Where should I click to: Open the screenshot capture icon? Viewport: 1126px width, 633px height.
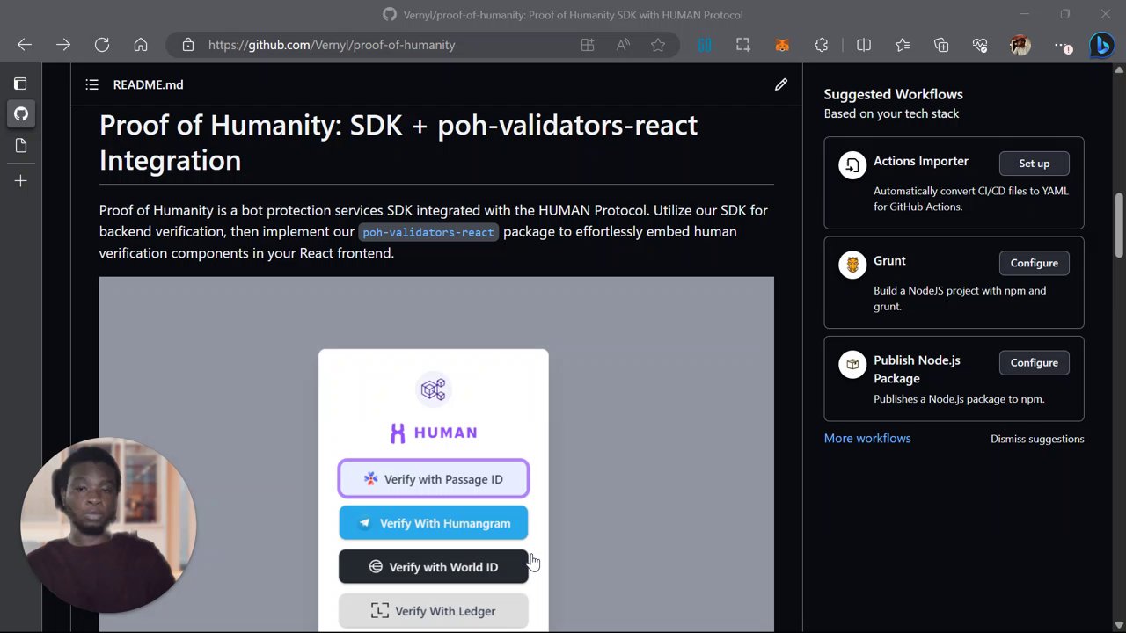click(743, 45)
